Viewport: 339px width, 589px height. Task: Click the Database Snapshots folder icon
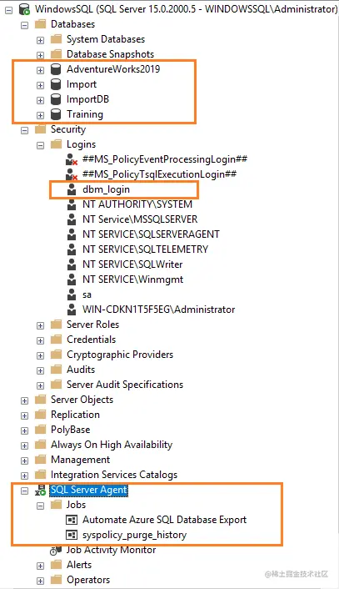click(56, 54)
